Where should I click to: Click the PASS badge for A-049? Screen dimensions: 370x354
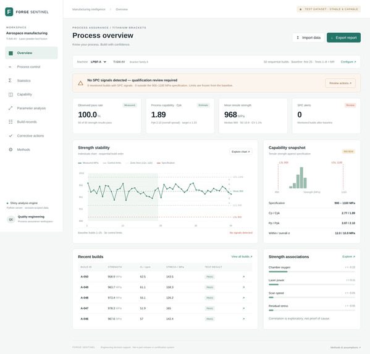[x=210, y=287]
